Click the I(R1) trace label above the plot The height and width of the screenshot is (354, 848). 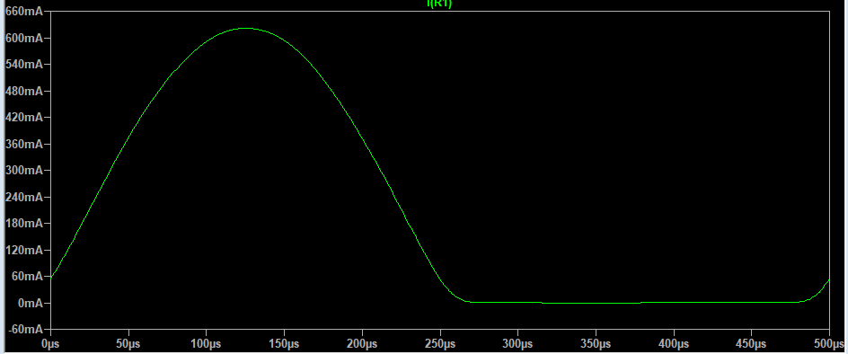point(439,4)
